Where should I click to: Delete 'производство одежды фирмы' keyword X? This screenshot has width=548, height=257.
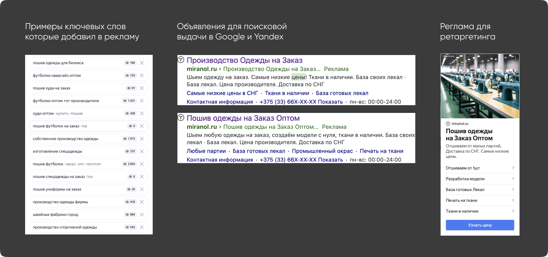142,202
